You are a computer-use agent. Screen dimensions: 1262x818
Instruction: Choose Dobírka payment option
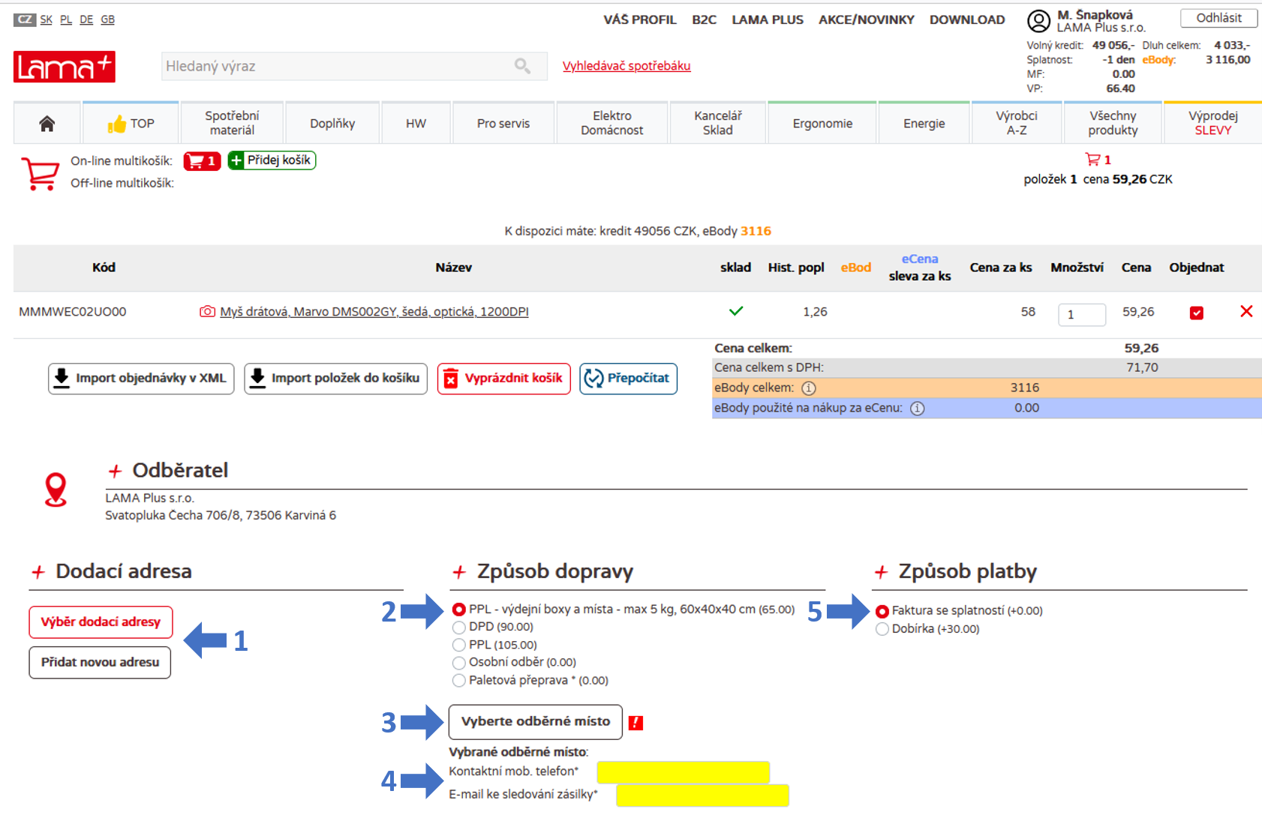click(882, 629)
